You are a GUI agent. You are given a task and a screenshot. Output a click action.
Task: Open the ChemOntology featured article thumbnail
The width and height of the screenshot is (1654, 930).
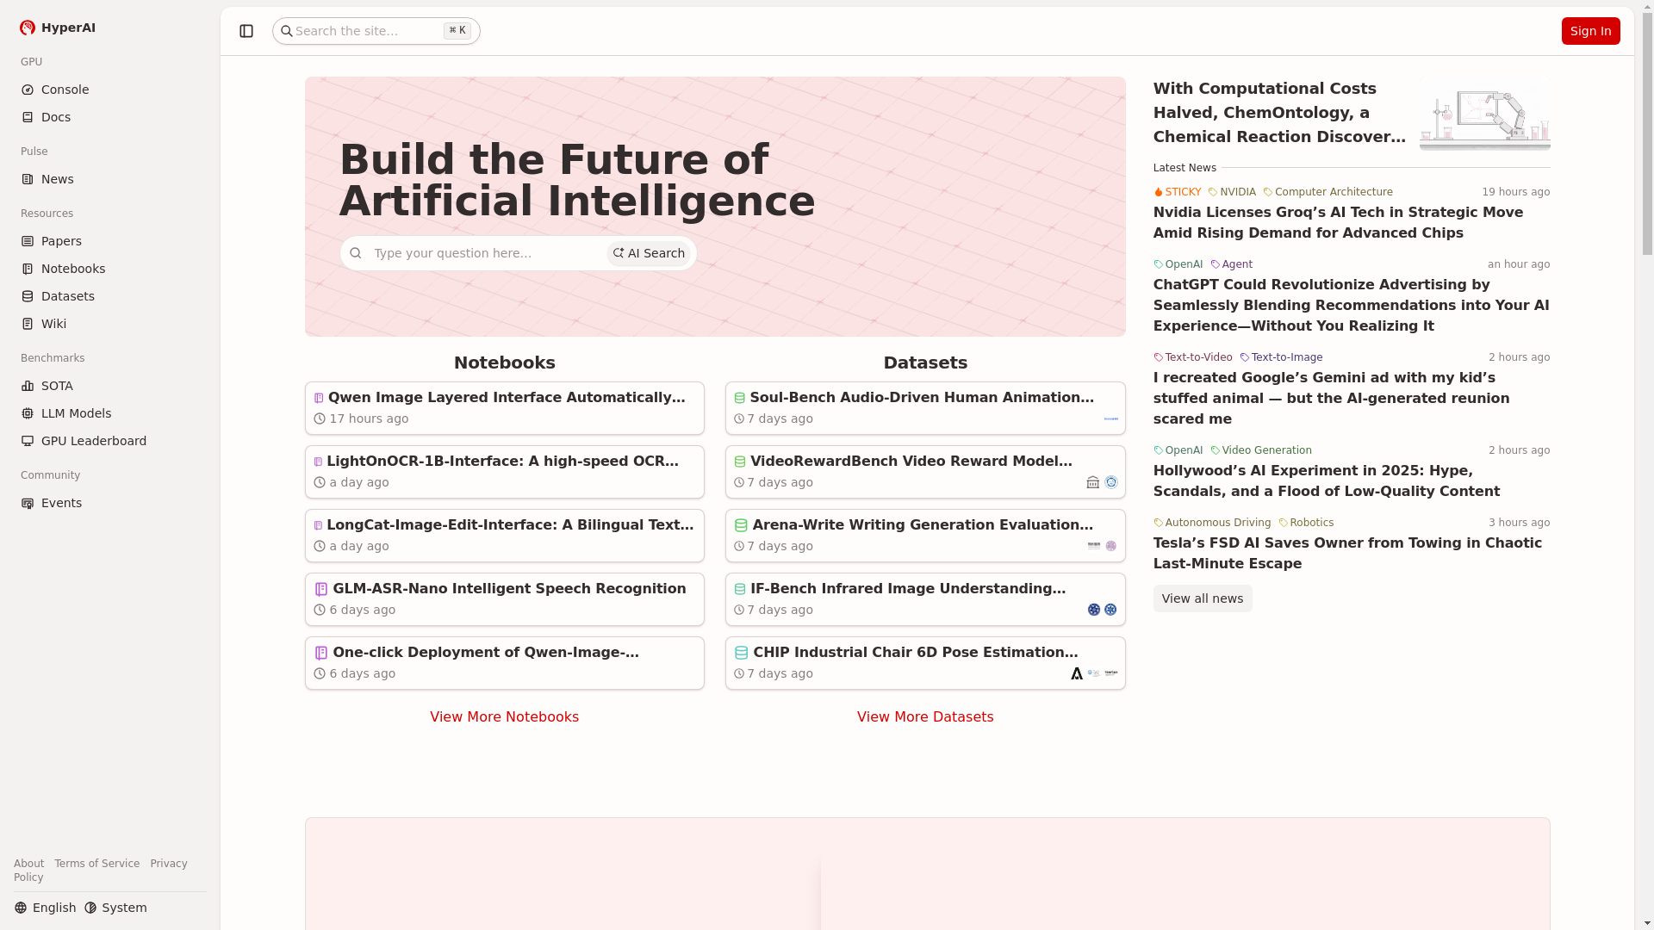click(1484, 113)
